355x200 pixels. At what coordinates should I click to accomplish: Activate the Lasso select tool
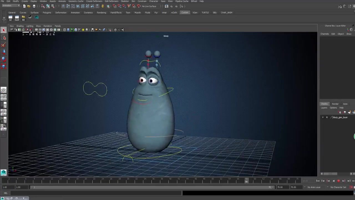(x=4, y=37)
